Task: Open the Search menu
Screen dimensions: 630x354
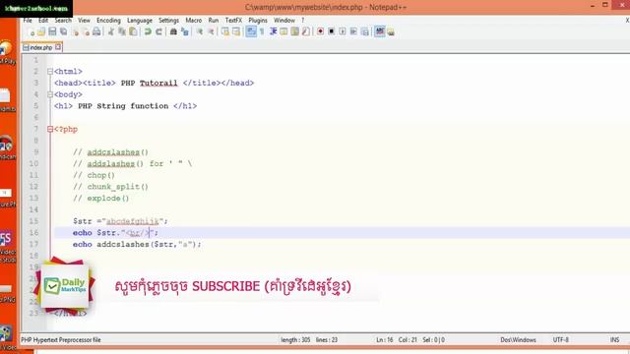Action: coord(63,20)
